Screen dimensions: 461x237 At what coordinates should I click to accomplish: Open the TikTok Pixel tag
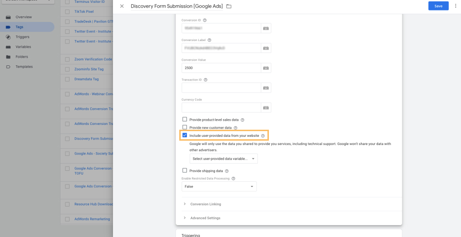coord(84,12)
